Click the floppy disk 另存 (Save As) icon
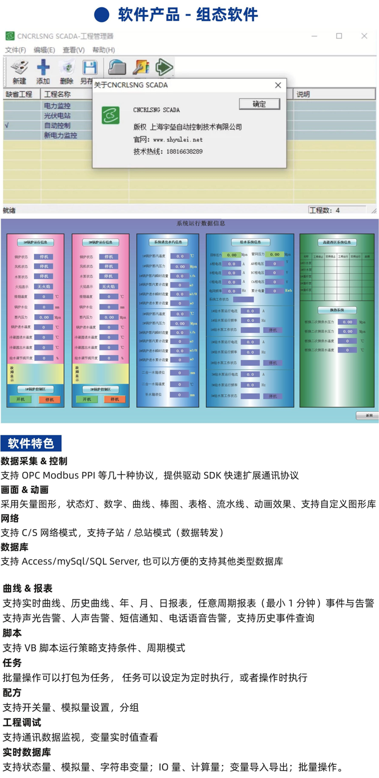The image size is (379, 778). click(89, 67)
